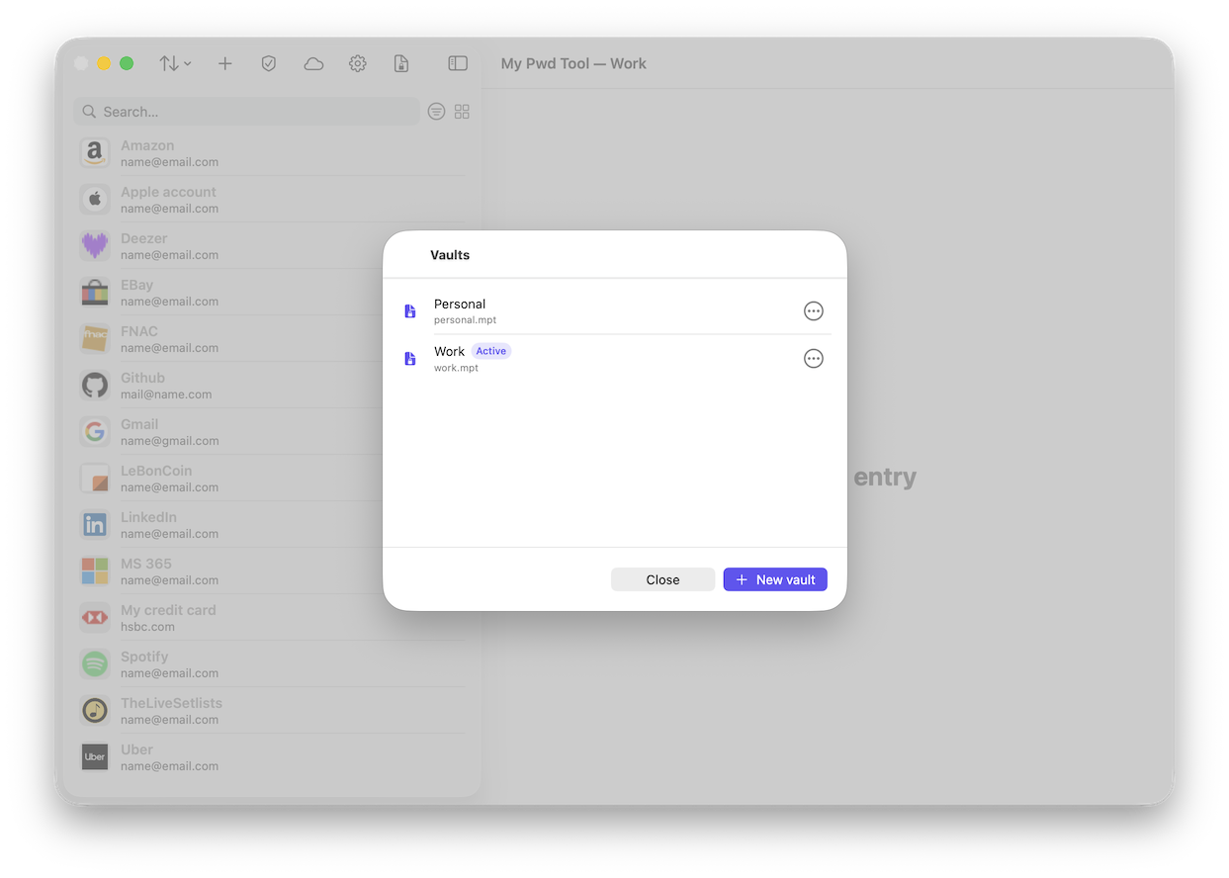
Task: Click the locked vault file icon in toolbar
Action: [x=401, y=63]
